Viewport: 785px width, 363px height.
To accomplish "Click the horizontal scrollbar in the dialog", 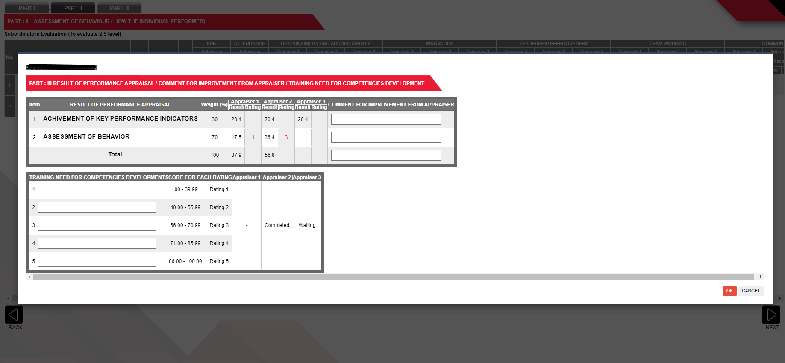I will pos(393,277).
